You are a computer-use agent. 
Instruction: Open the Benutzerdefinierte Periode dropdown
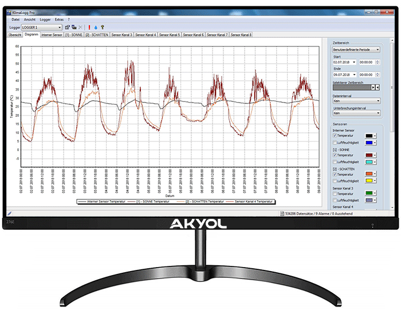coord(356,50)
